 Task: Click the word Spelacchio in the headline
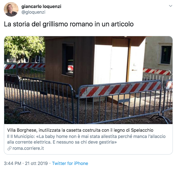pos(142,130)
